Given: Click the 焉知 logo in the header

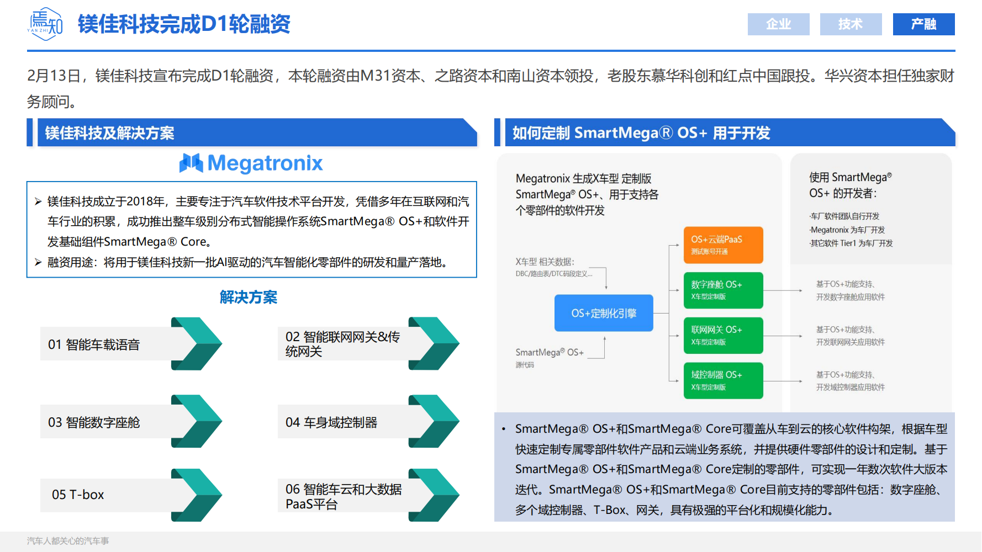Looking at the screenshot, I should pos(45,24).
